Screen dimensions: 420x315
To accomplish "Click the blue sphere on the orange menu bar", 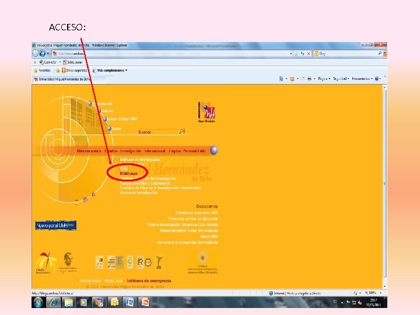I will [x=213, y=150].
